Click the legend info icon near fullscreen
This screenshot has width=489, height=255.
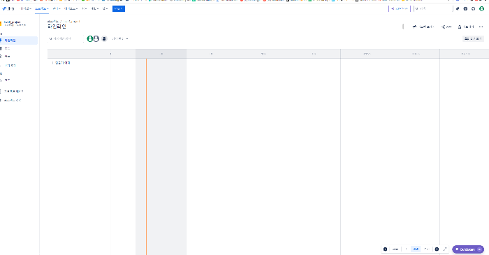pos(437,249)
